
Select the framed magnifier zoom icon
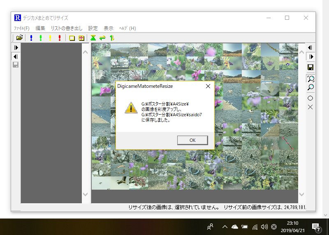pyautogui.click(x=310, y=78)
